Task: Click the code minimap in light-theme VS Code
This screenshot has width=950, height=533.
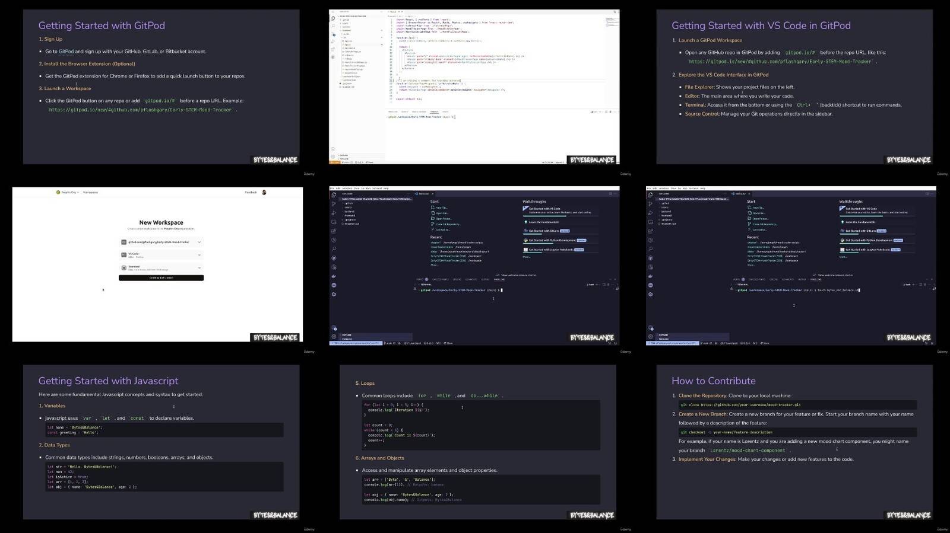Action: pos(612,23)
